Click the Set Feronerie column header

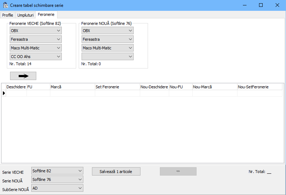click(117, 87)
